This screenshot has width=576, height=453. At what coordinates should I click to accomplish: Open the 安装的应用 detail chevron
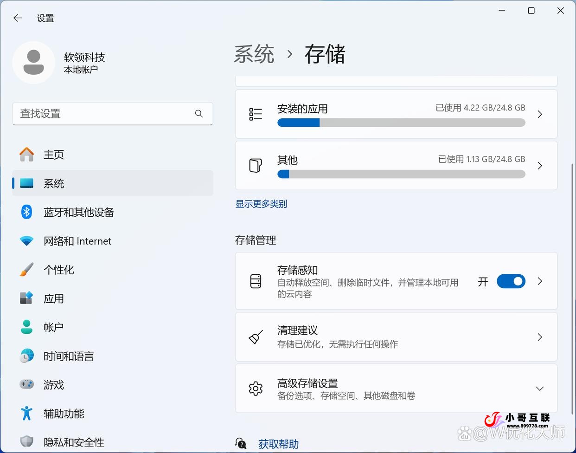pyautogui.click(x=539, y=114)
